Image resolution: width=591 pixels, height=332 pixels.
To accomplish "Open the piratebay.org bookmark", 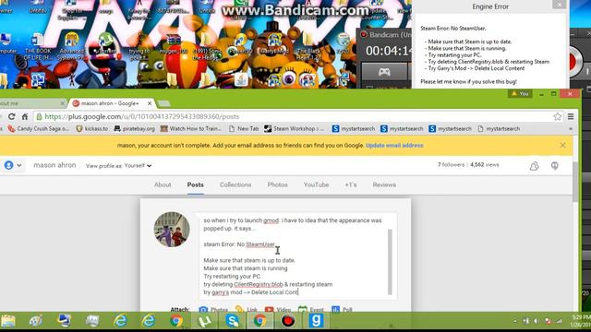I will pos(134,129).
